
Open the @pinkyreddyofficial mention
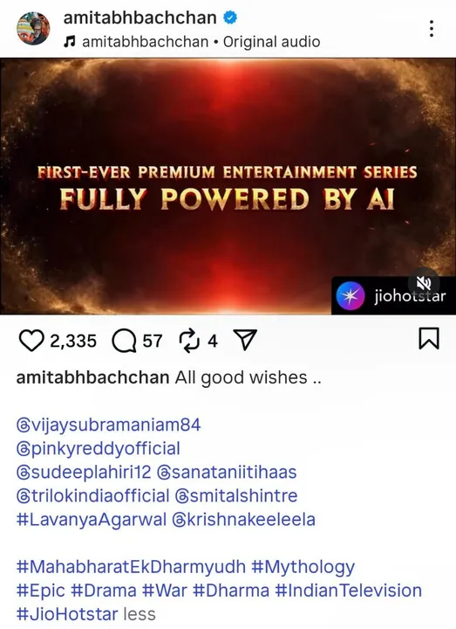tap(98, 448)
